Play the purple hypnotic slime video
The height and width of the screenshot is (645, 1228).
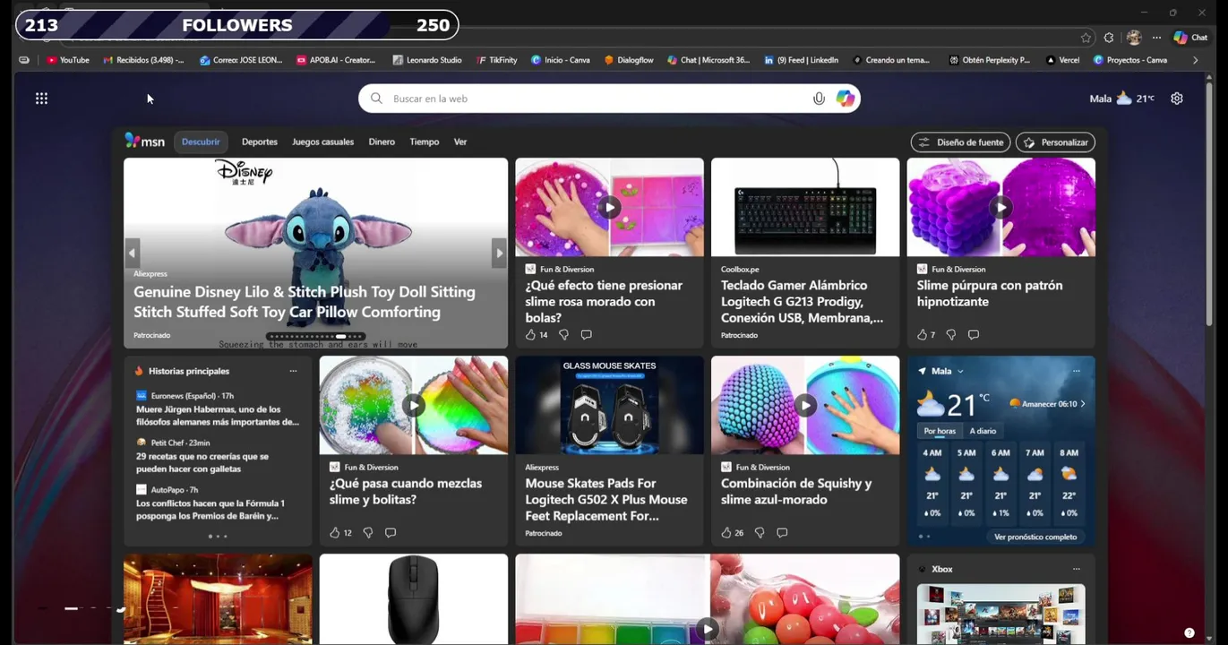point(1000,208)
